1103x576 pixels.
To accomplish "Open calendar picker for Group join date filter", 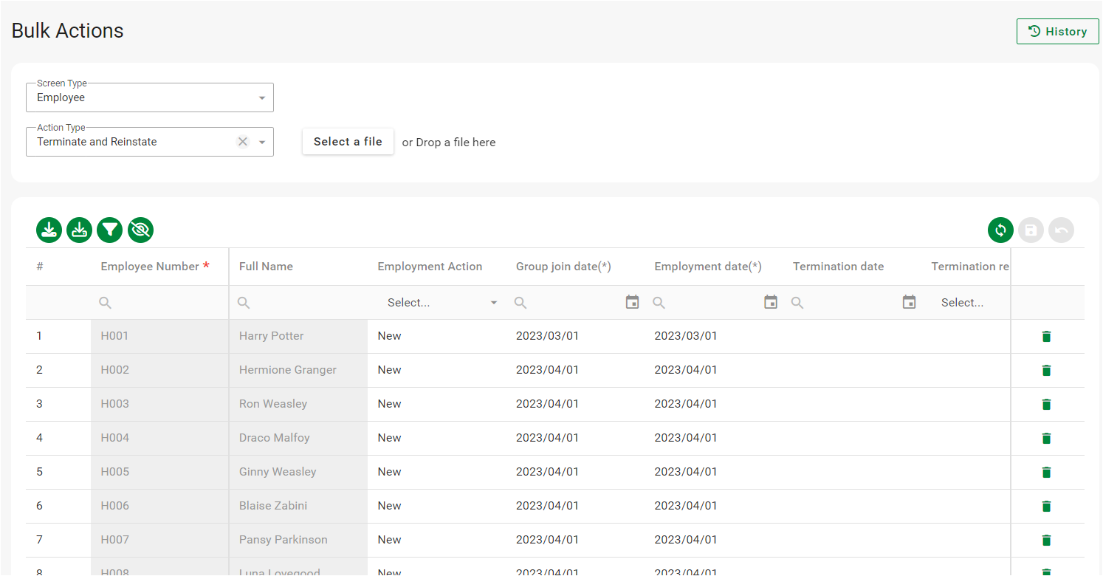I will click(632, 302).
